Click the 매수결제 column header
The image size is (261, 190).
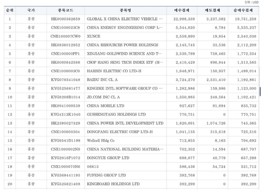(x=182, y=10)
